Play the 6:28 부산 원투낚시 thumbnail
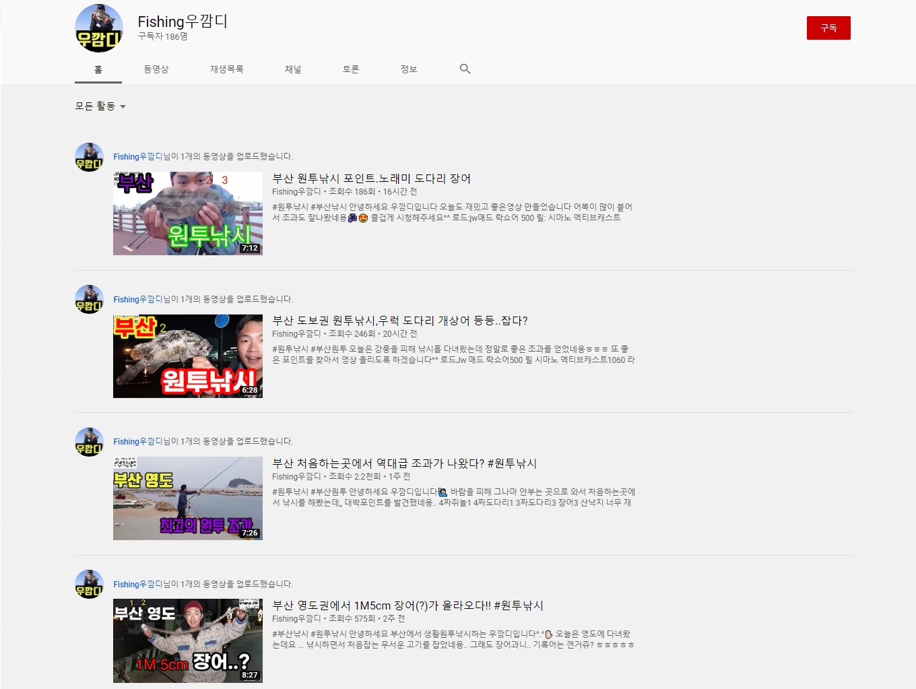Viewport: 916px width, 689px height. [x=188, y=356]
